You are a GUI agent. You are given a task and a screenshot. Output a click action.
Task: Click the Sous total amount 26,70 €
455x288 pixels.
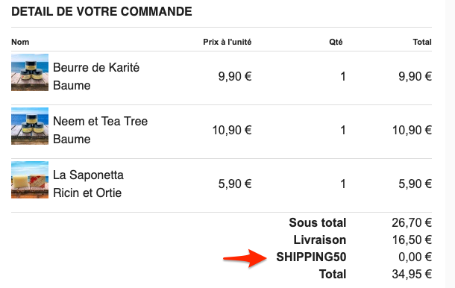[x=412, y=222]
